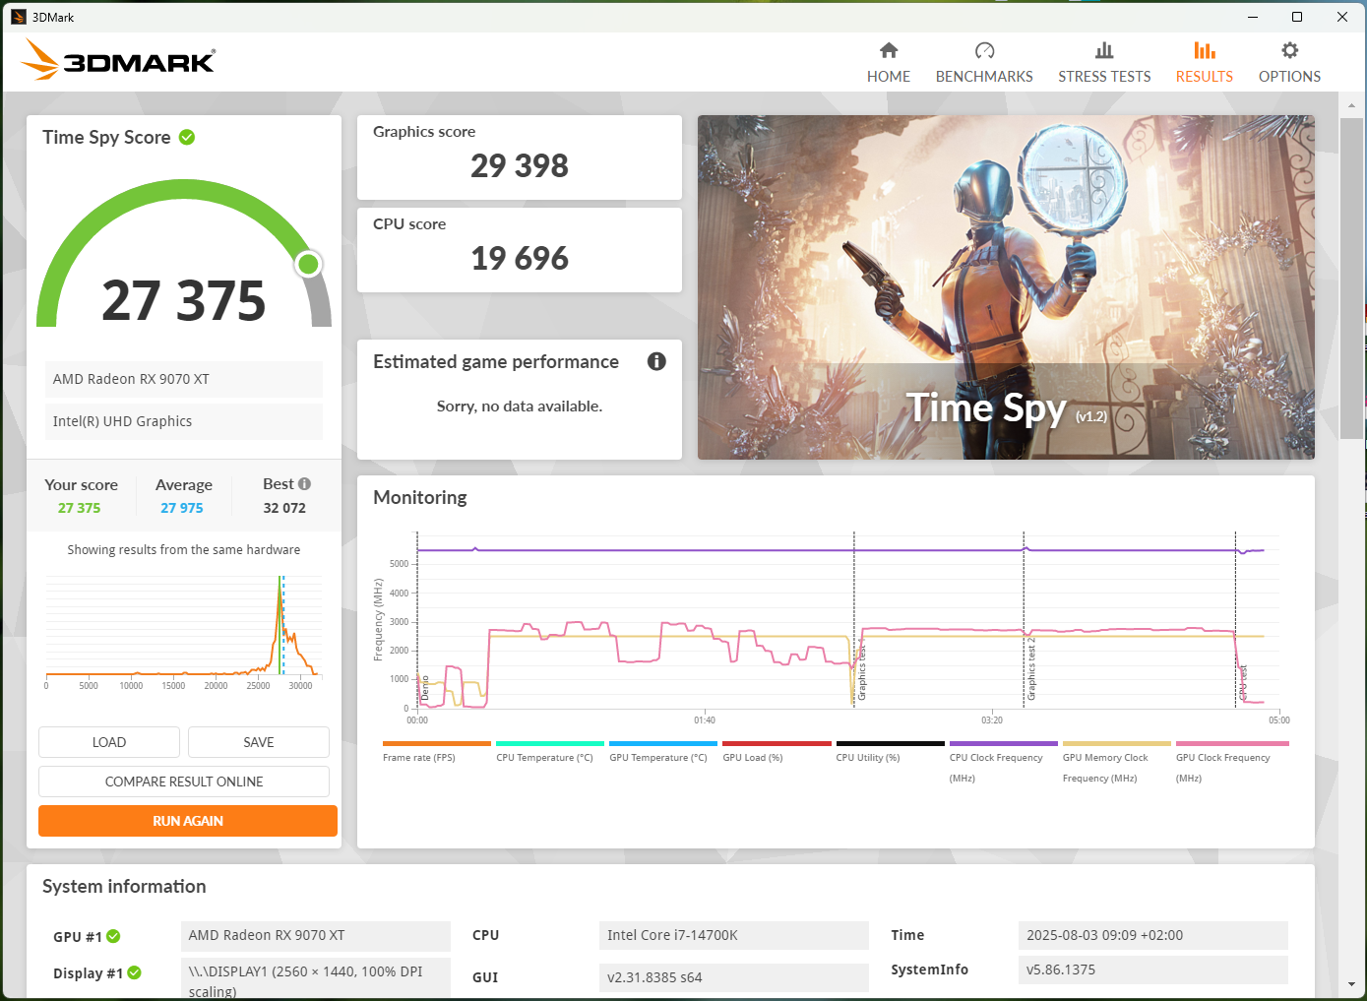
Task: Click the green verified badge beside Time Spy Score
Action: (x=187, y=137)
